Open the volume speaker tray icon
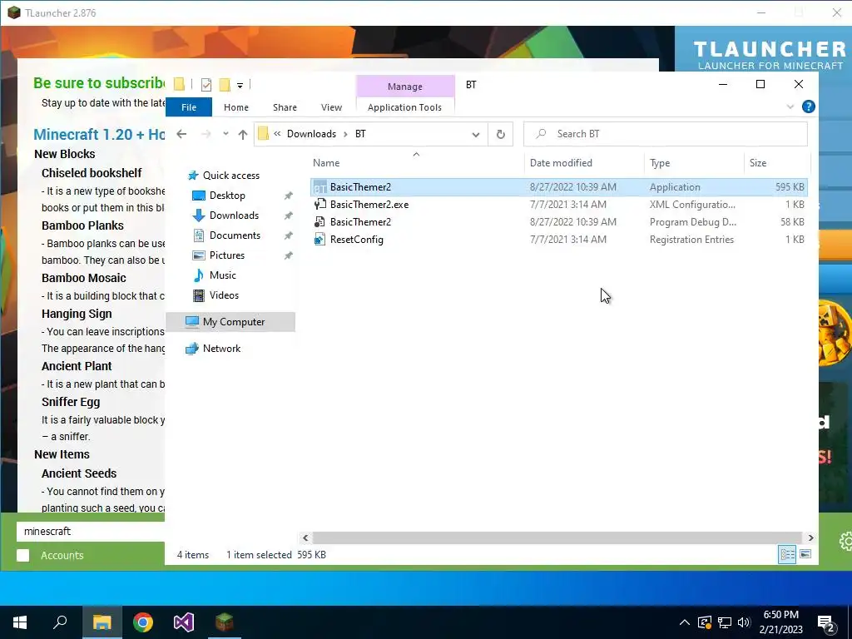852x639 pixels. (744, 622)
